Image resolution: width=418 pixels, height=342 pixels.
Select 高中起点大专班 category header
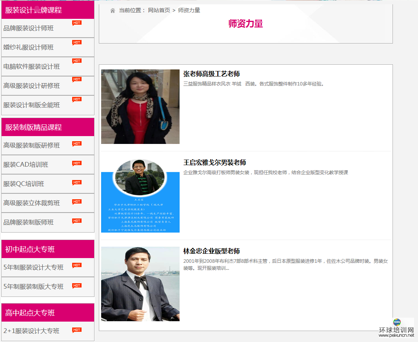click(x=48, y=313)
